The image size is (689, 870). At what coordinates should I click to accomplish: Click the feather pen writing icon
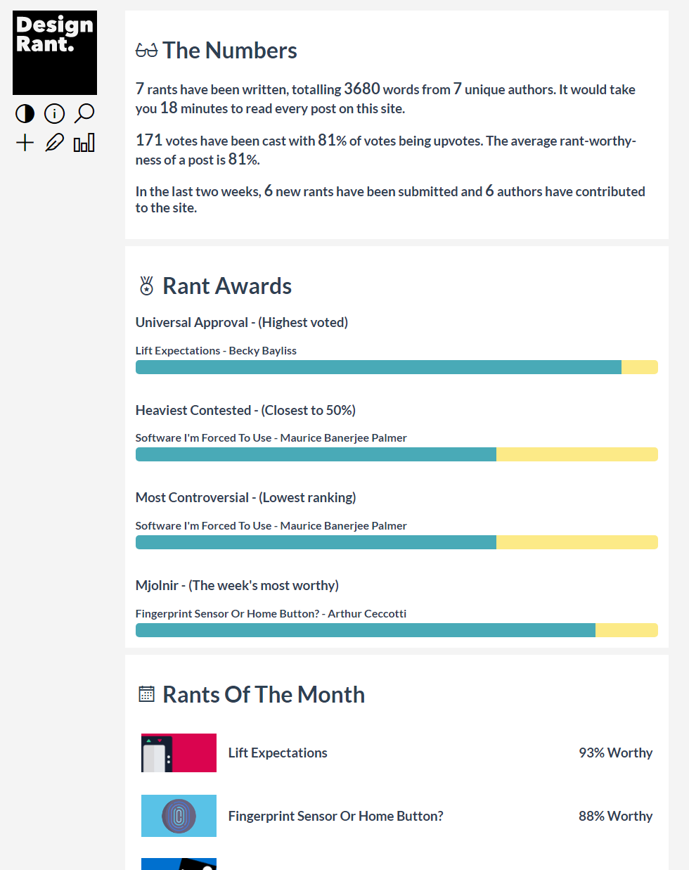(x=54, y=142)
